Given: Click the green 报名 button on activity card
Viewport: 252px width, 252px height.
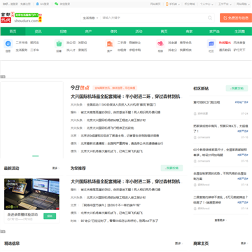Looking at the screenshot, I should pyautogui.click(x=50, y=216).
